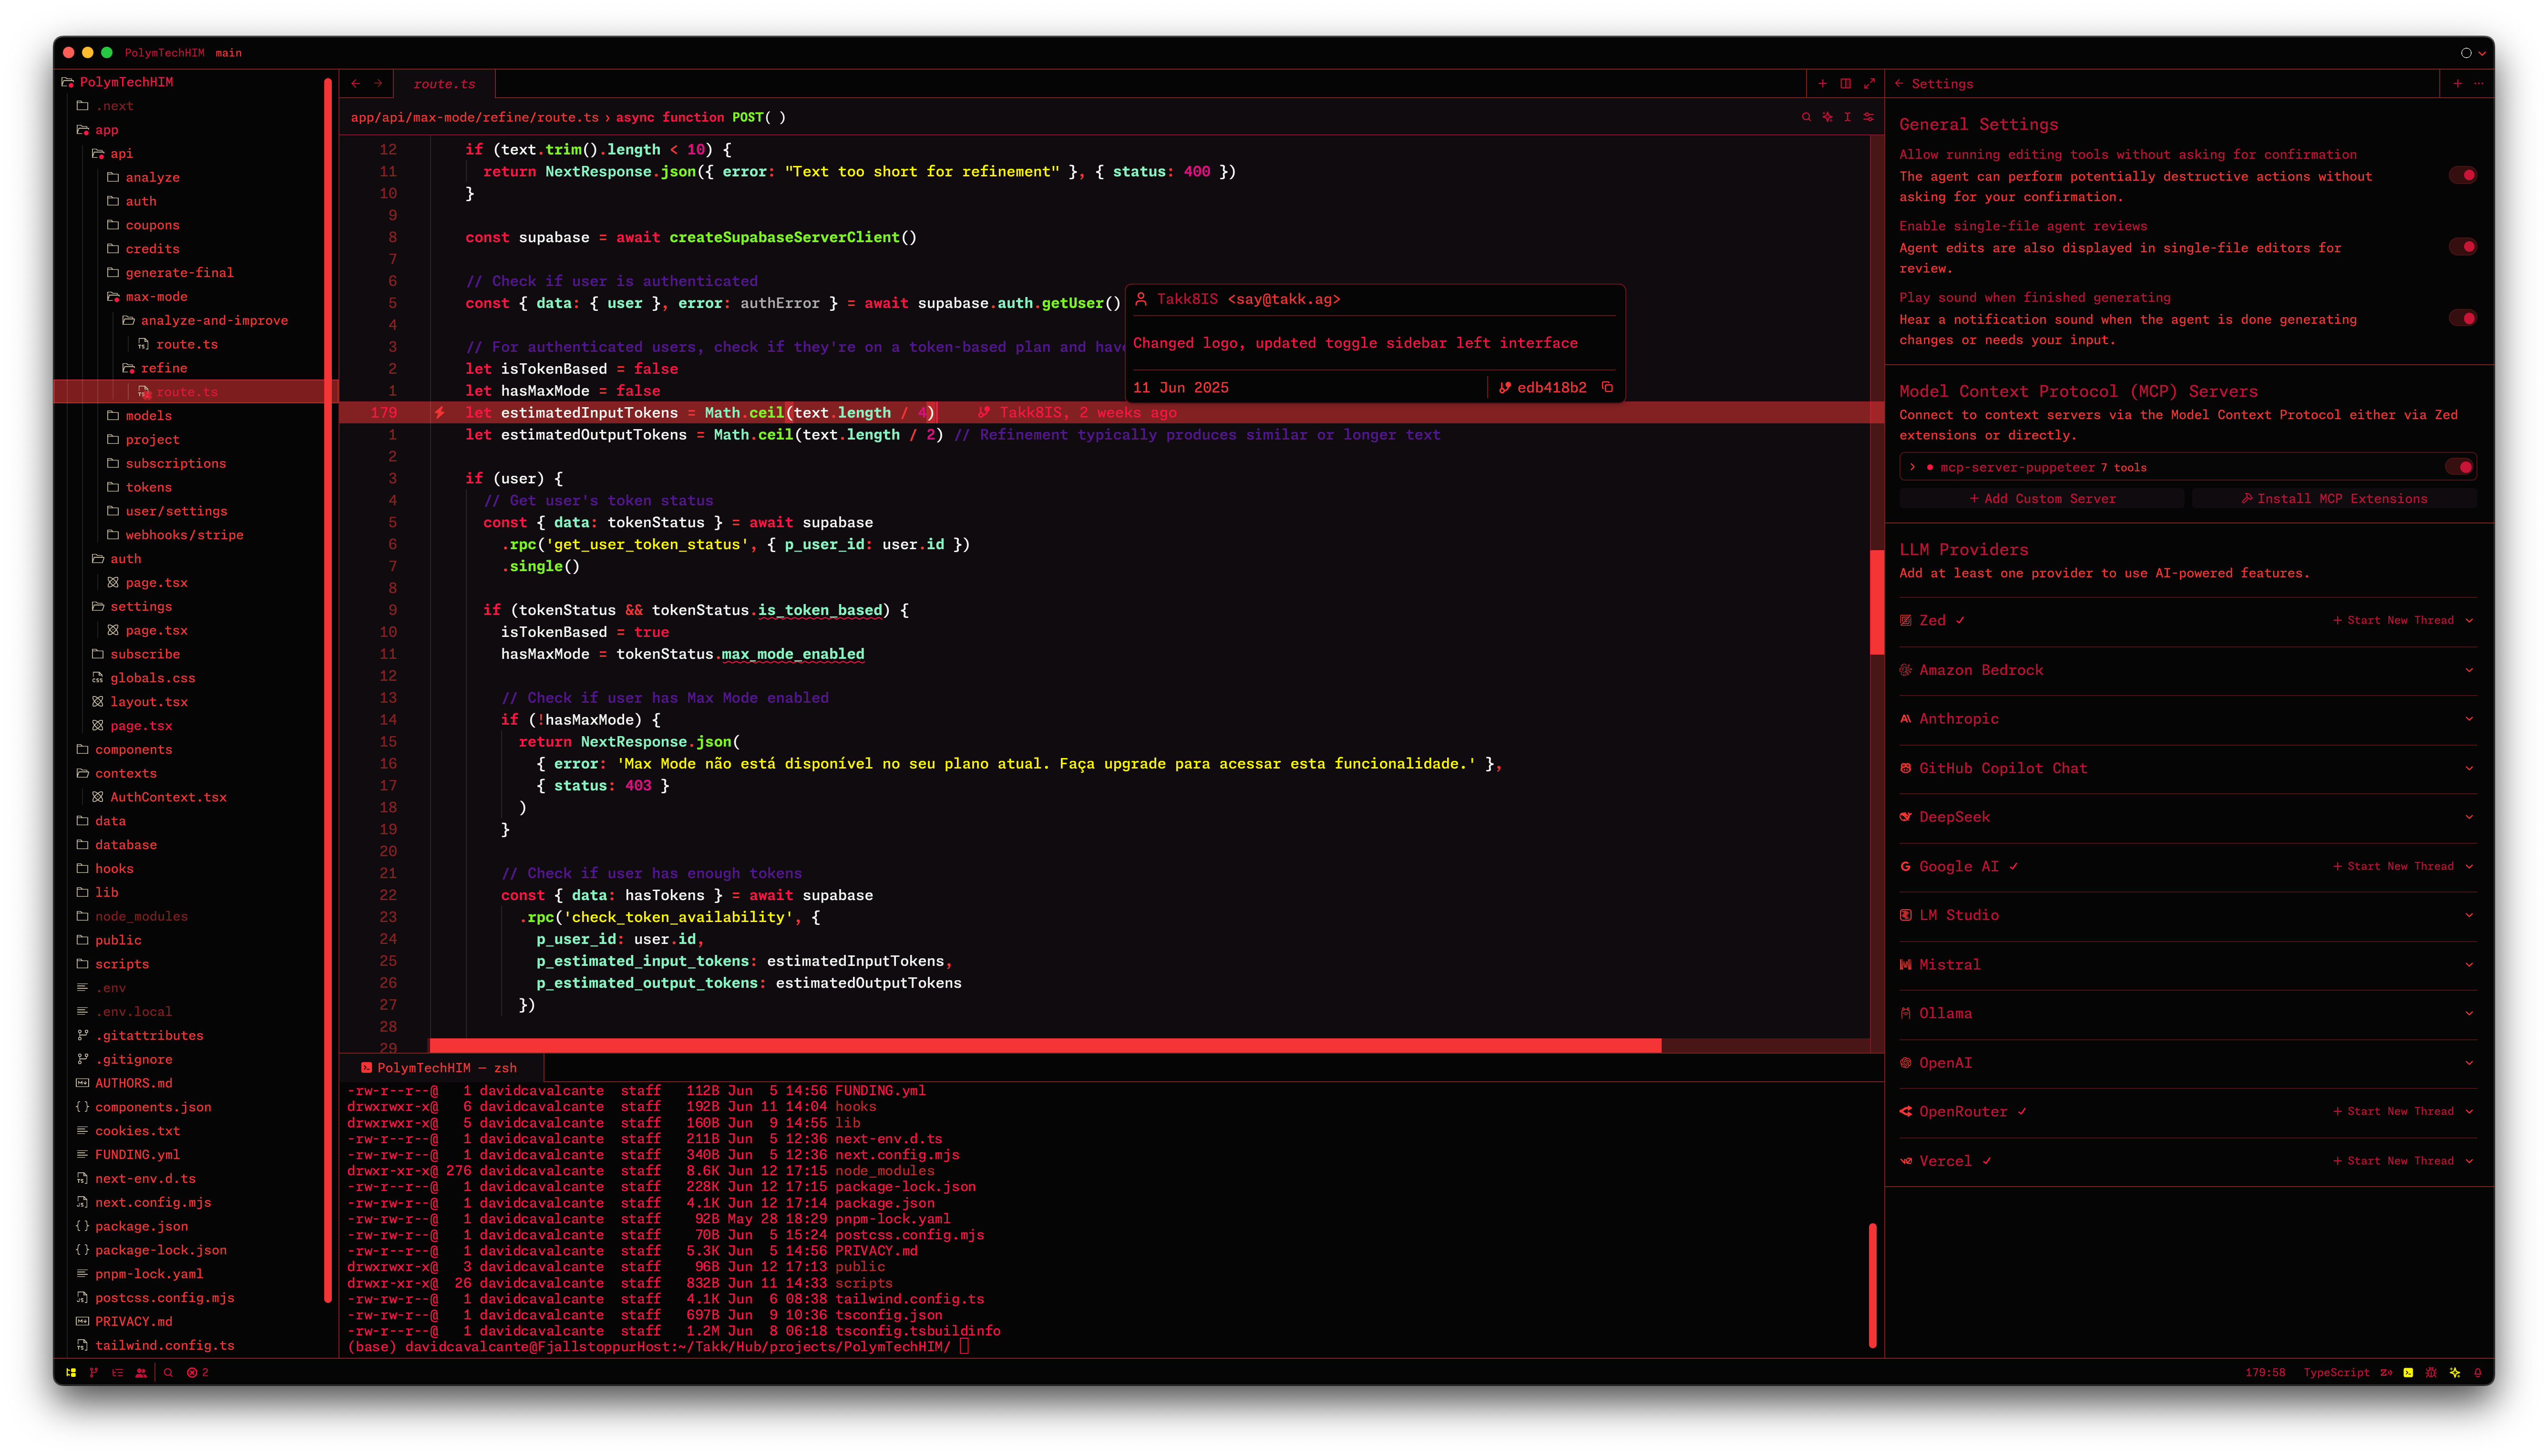
Task: Open the main branch switcher
Action: click(x=228, y=53)
